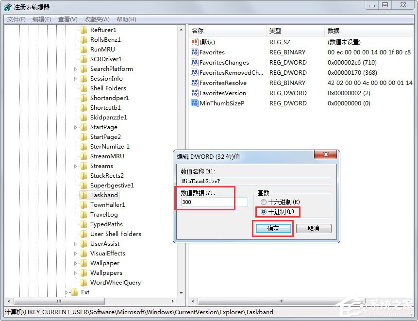Expand the User Shell Folders node

point(75,234)
